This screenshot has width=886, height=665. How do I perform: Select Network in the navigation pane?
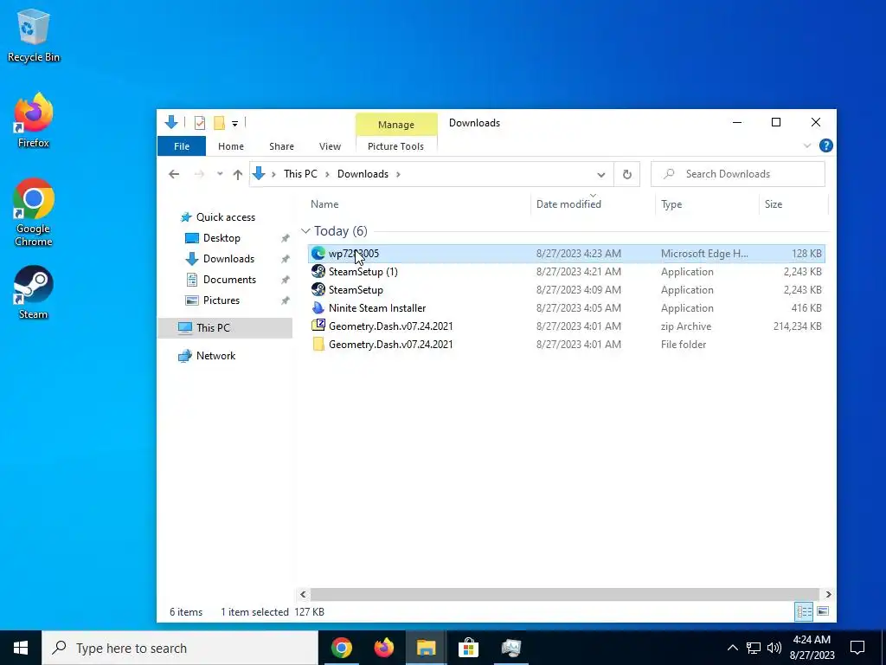[215, 356]
